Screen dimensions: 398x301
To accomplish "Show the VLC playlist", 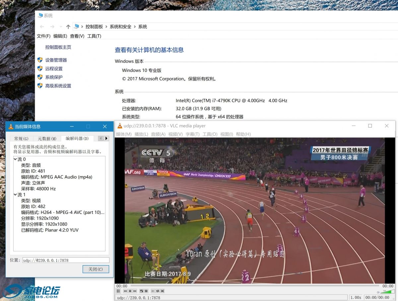I will pos(153,291).
